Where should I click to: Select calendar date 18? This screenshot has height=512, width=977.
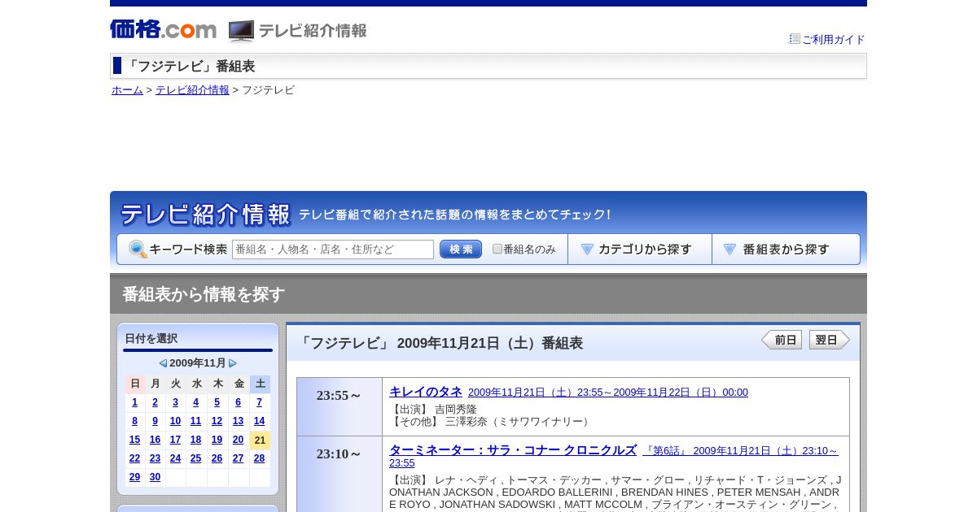[195, 440]
